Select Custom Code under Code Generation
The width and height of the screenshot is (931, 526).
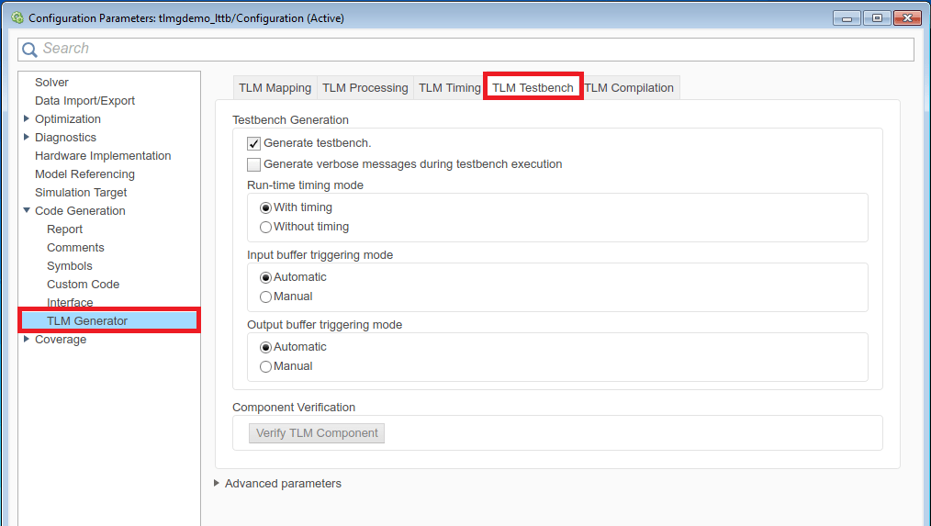(83, 285)
